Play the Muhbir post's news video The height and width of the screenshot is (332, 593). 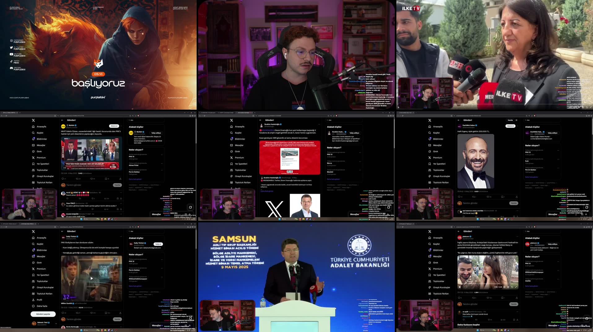tap(91, 153)
